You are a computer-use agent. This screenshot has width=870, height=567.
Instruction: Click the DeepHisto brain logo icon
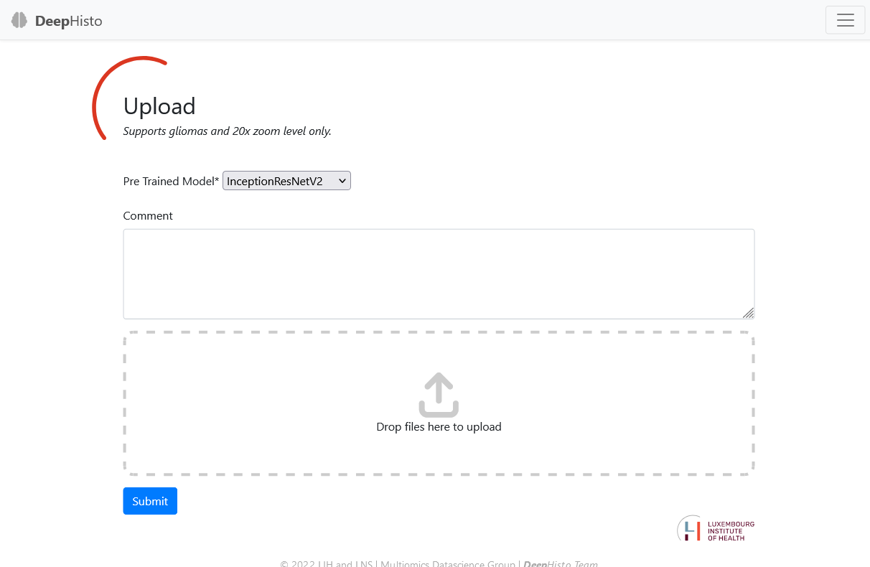19,21
